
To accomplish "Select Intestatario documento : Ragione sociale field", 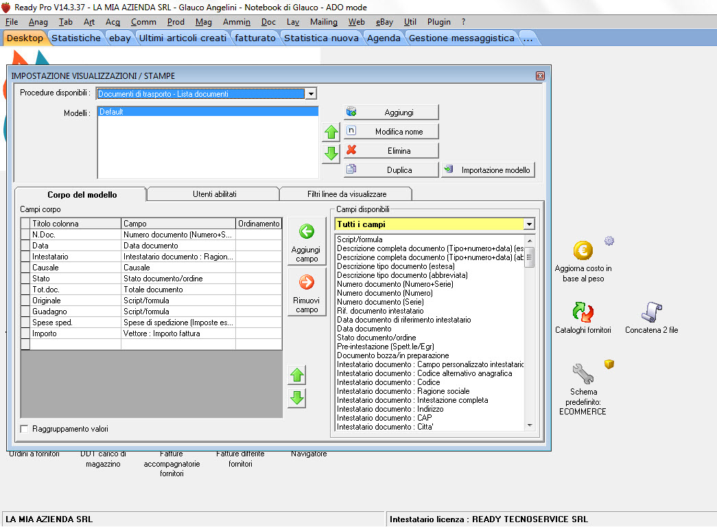I will click(x=403, y=391).
